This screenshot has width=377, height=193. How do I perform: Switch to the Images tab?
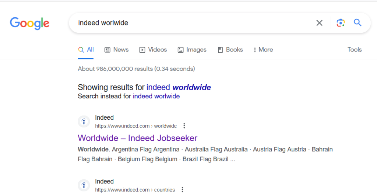192,50
